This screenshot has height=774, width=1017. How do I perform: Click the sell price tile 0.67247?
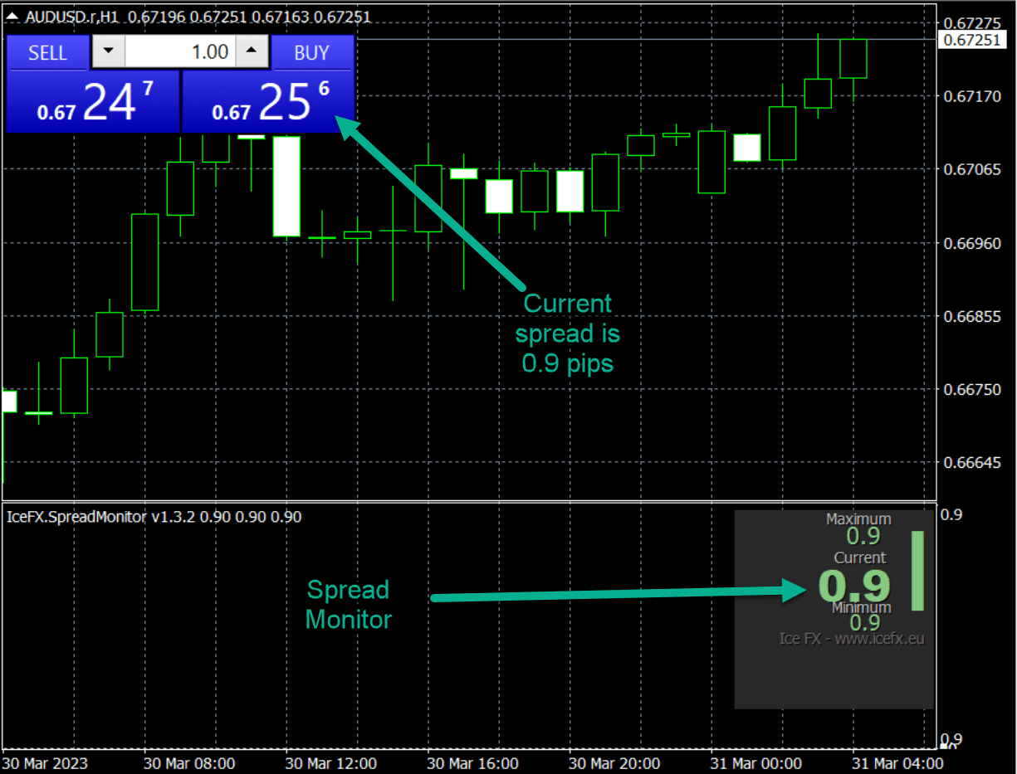(x=93, y=102)
